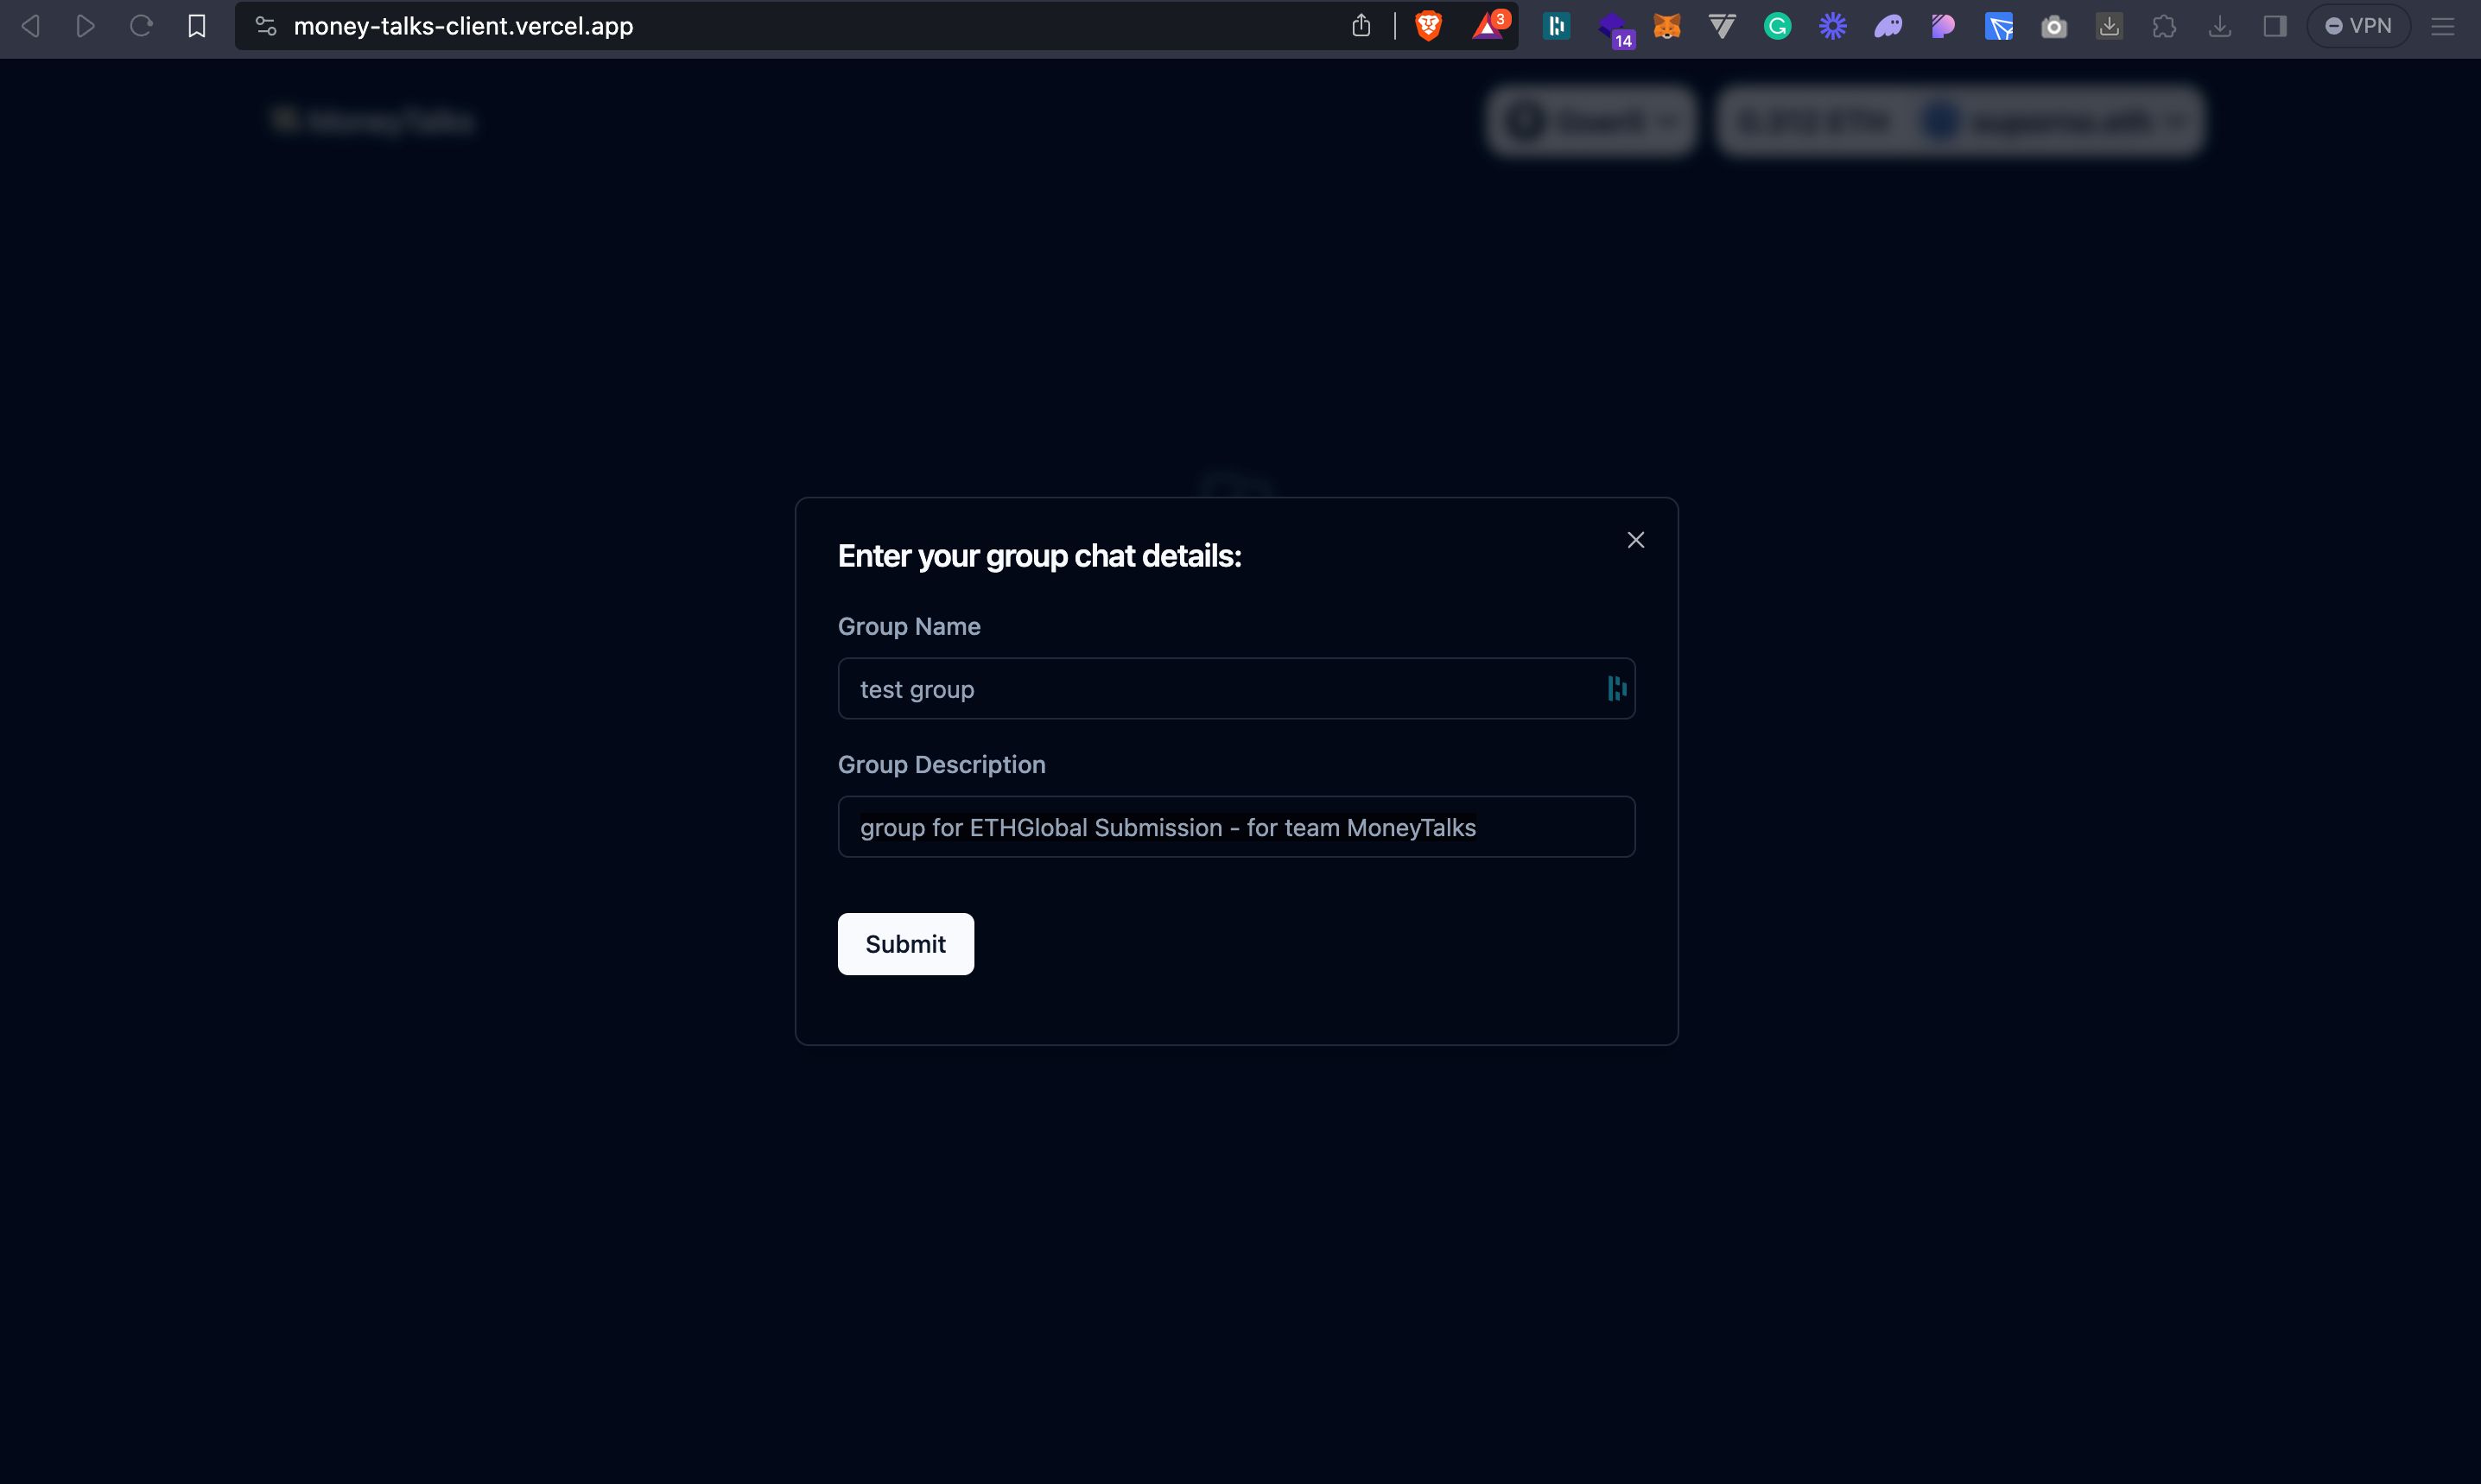Focus the Group Description input field
The width and height of the screenshot is (2481, 1484).
pyautogui.click(x=1236, y=827)
